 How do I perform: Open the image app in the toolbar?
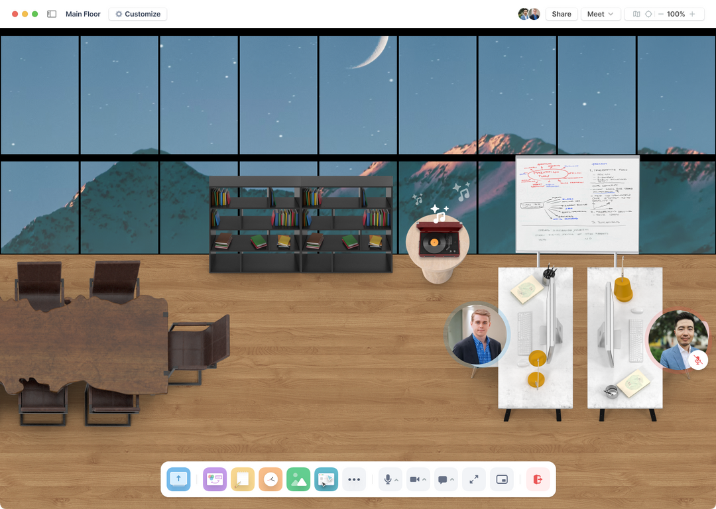[x=298, y=479]
